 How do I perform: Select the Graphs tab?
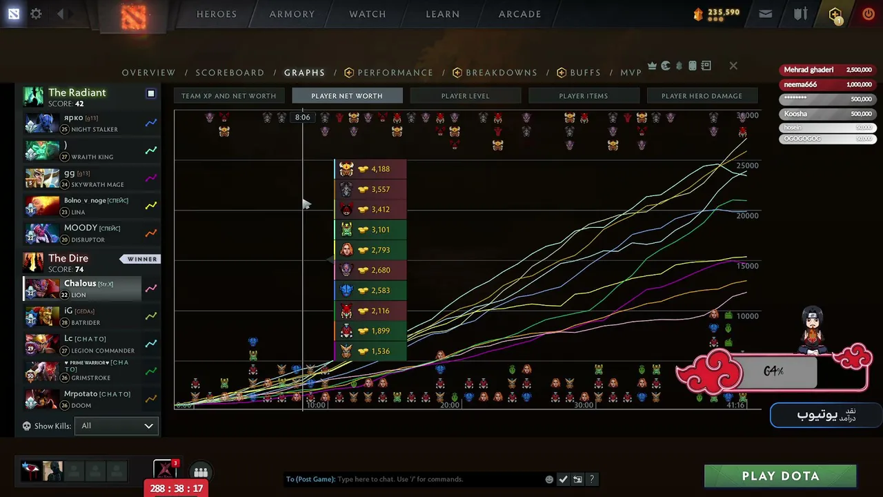tap(304, 72)
